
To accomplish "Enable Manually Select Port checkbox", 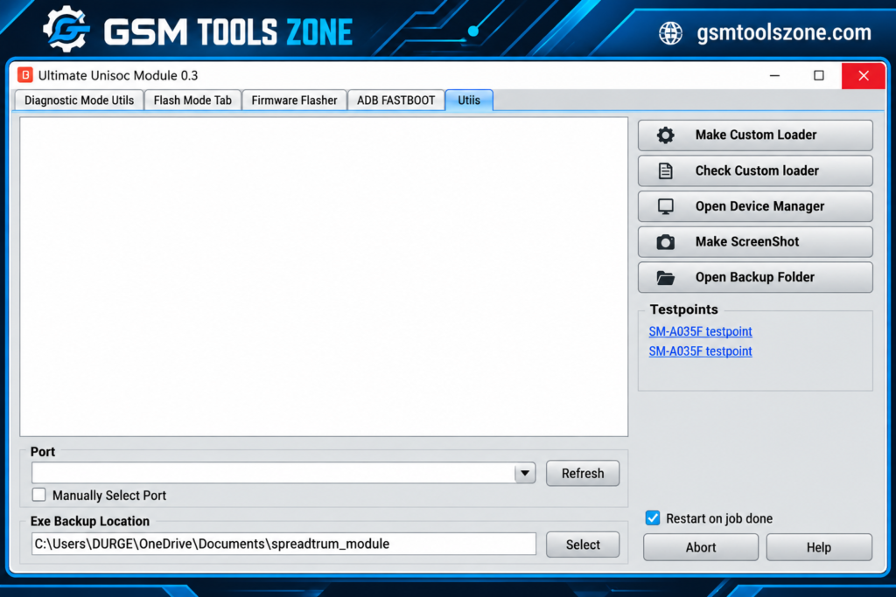I will tap(38, 495).
